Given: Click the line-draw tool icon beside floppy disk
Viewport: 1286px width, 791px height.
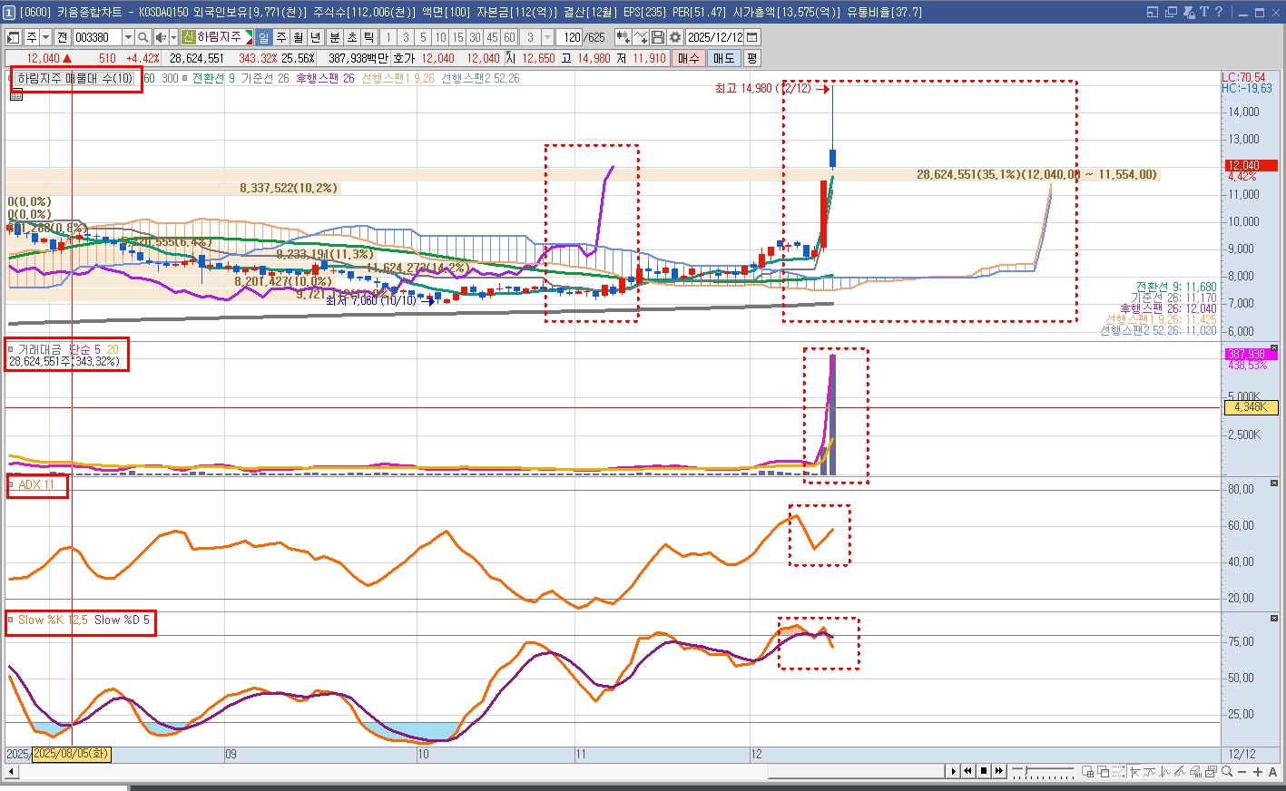Looking at the screenshot, I should (x=642, y=37).
